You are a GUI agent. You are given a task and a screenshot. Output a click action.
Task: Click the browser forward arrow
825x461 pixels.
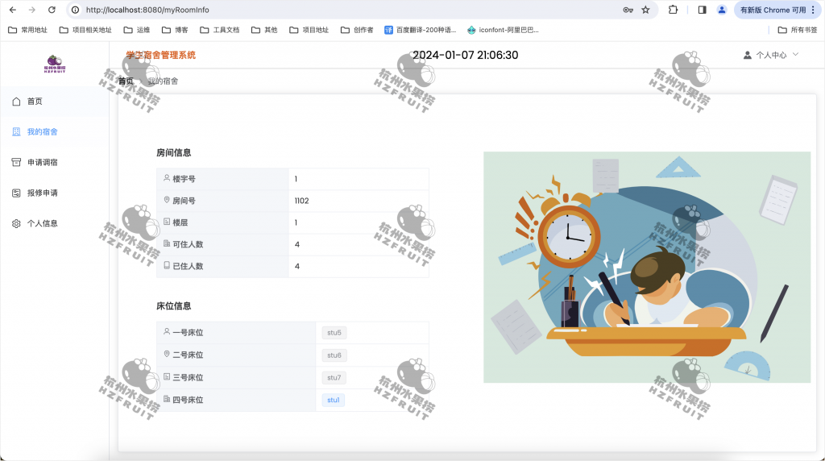(x=32, y=10)
